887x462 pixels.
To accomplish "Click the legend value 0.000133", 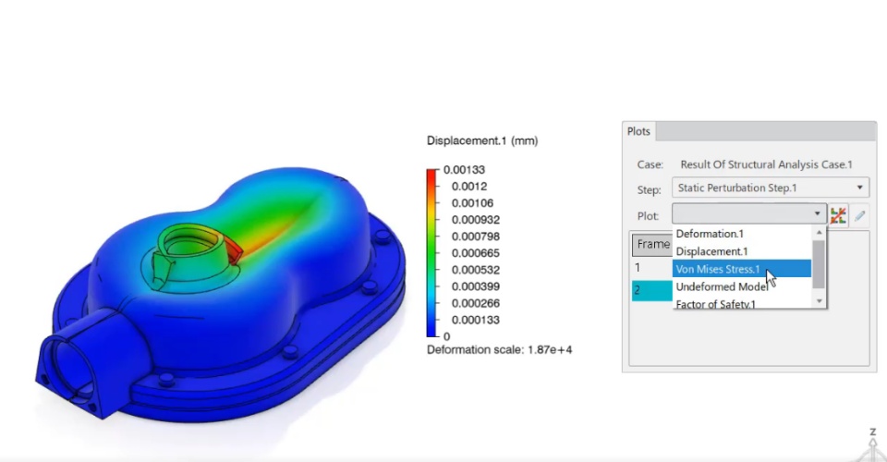I will 475,320.
